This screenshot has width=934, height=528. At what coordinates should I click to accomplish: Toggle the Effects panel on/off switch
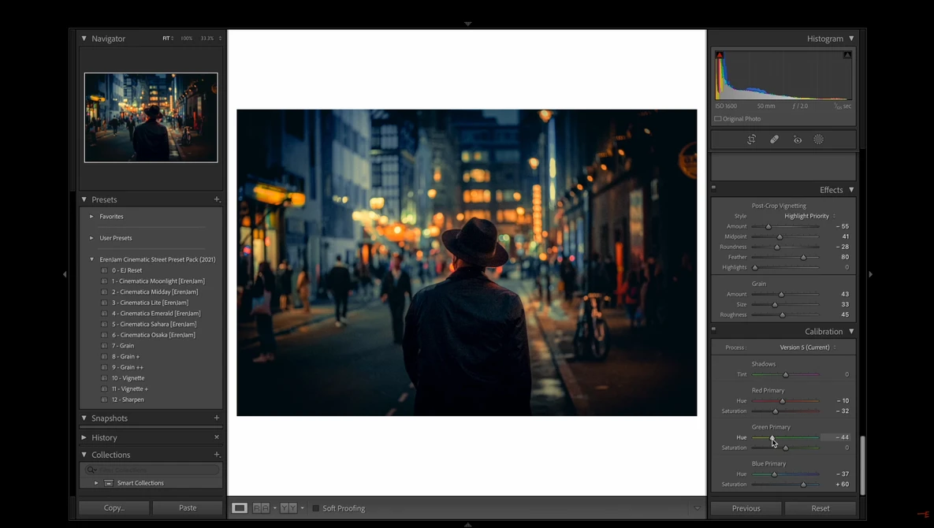tap(713, 188)
